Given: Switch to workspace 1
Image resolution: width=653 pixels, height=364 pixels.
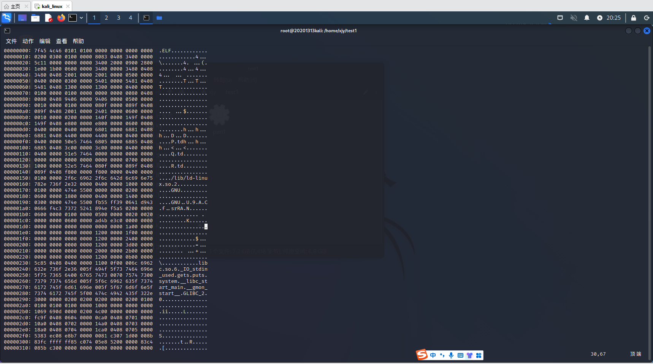Looking at the screenshot, I should [94, 18].
